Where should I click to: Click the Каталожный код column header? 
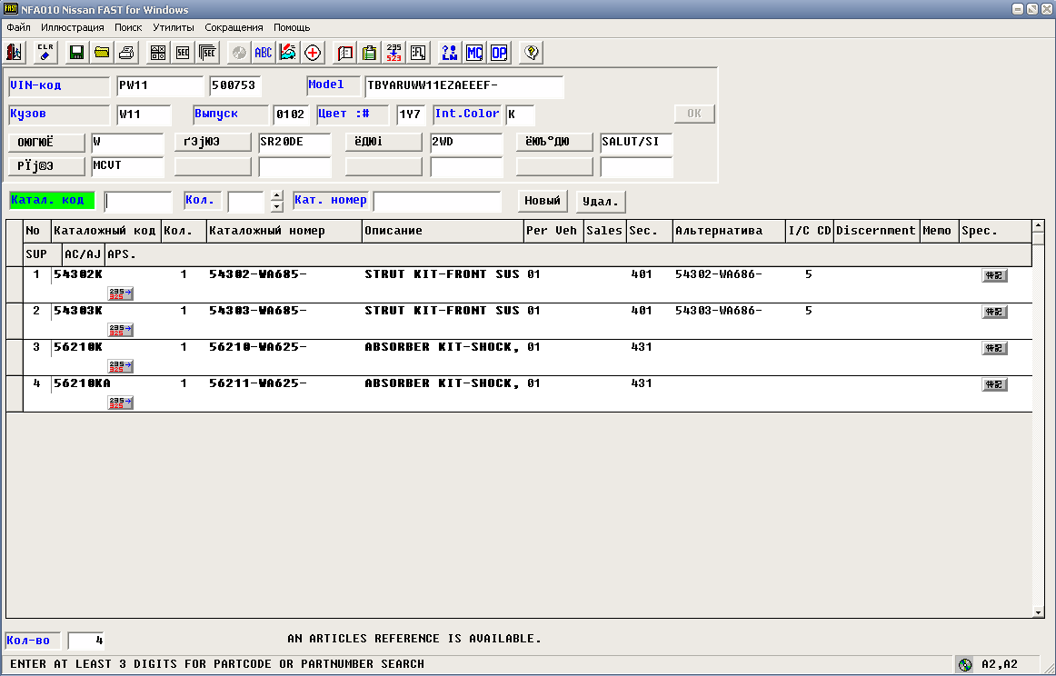tap(105, 231)
